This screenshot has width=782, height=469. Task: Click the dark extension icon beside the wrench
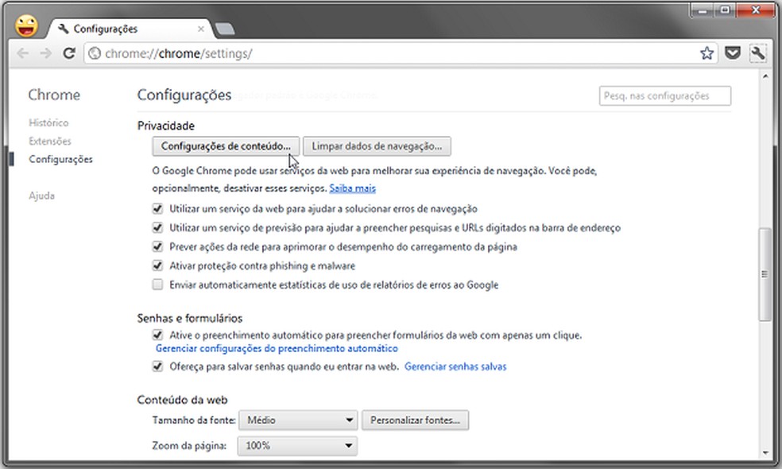pyautogui.click(x=733, y=52)
